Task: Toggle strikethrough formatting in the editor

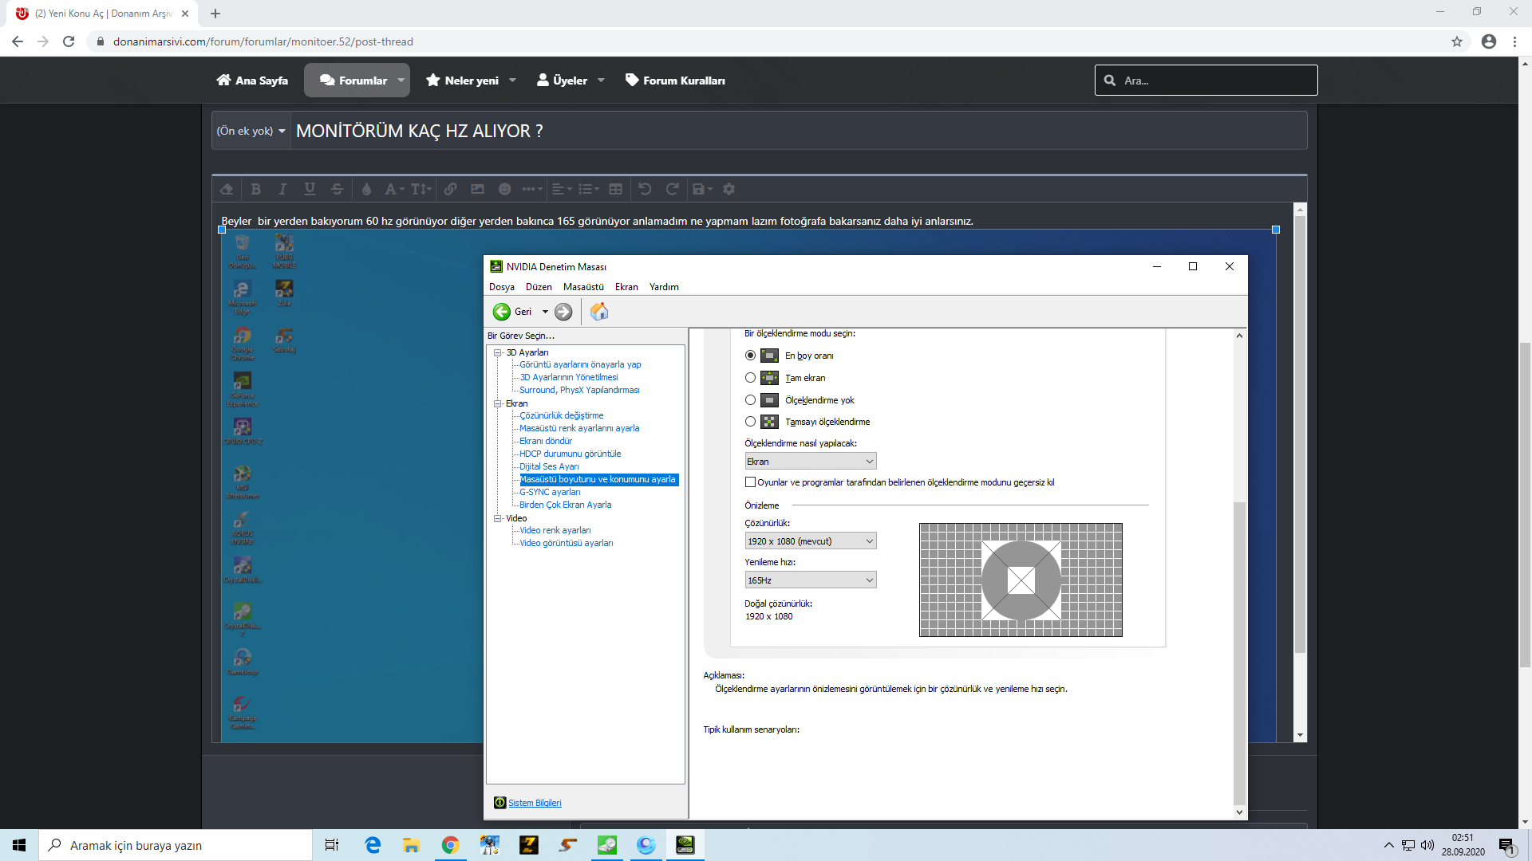Action: coord(337,189)
